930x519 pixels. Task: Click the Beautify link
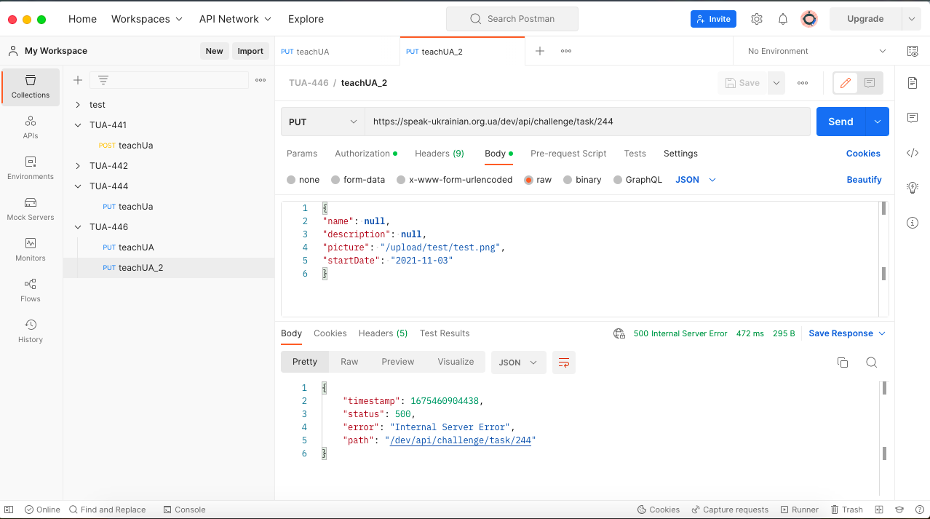click(x=864, y=180)
